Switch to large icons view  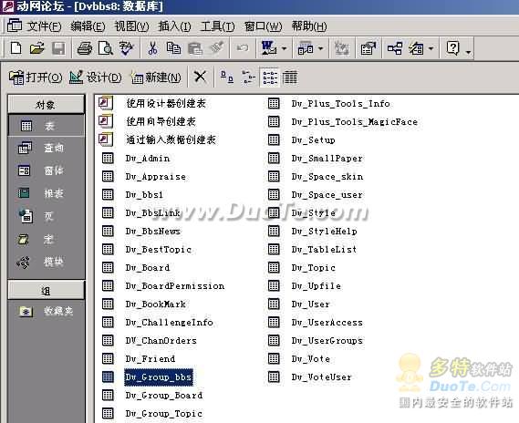pos(227,77)
